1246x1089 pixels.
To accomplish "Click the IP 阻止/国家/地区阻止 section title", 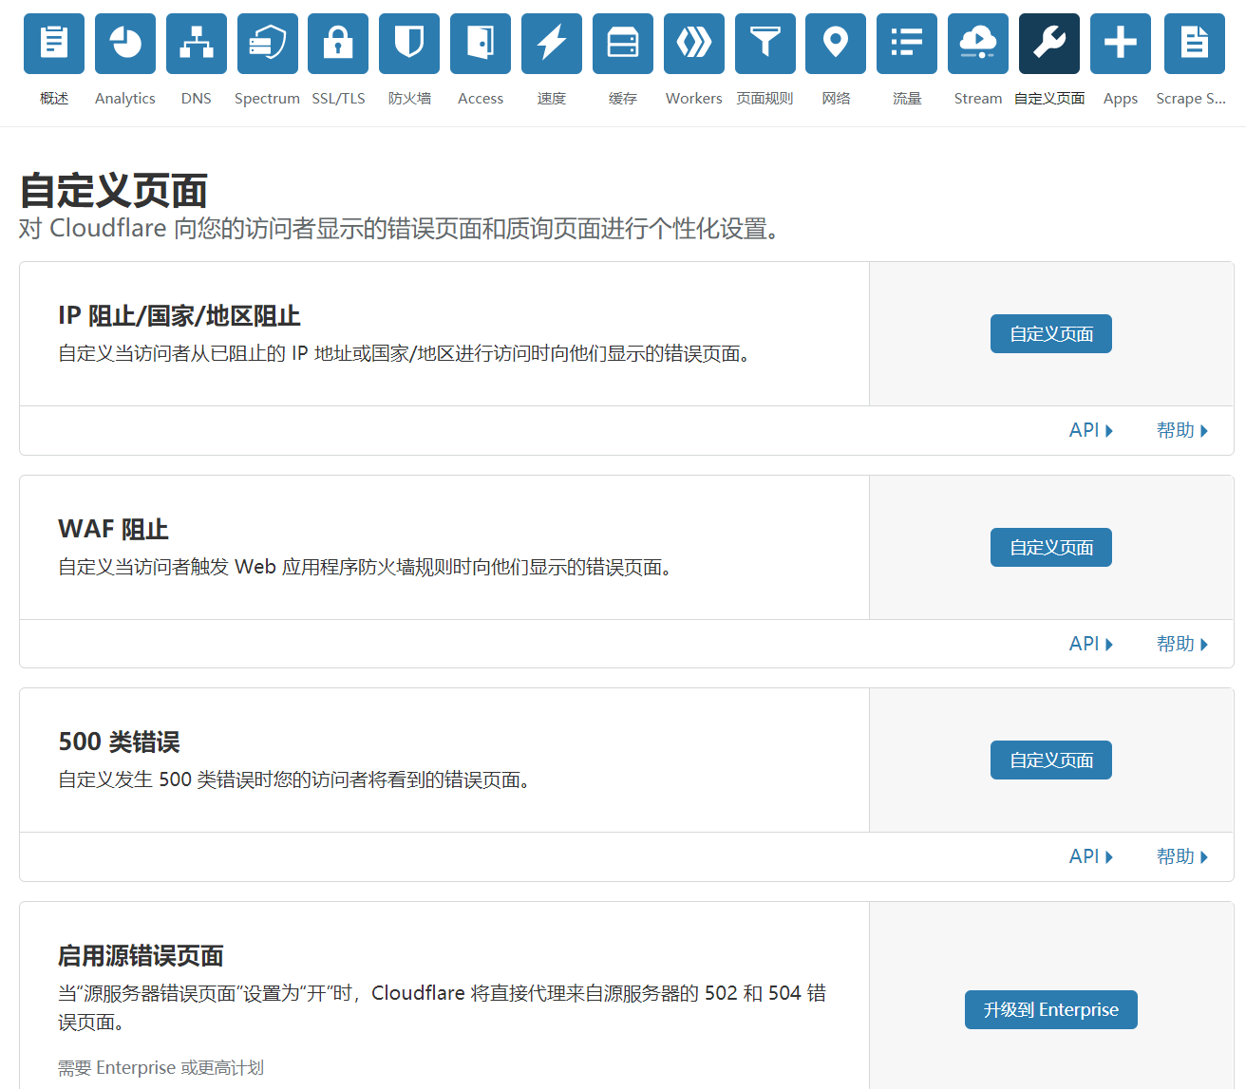I will 179,315.
